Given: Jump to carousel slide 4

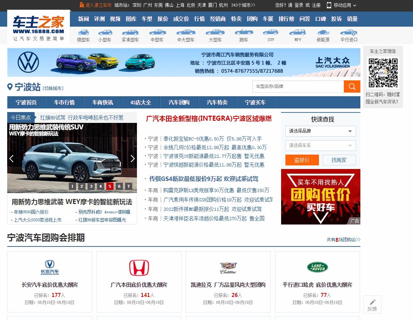Looking at the screenshot, I should click(x=100, y=186).
